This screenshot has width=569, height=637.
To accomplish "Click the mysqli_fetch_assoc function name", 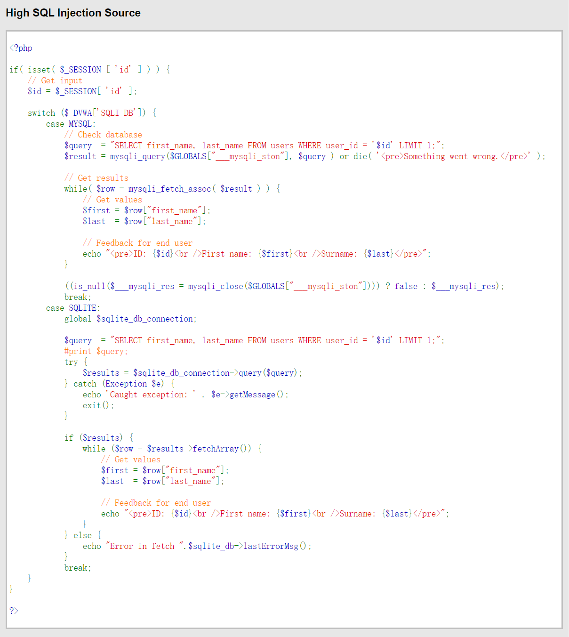I will pos(169,189).
